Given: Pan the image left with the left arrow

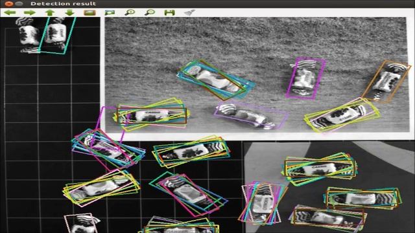Looking at the screenshot, I should tap(10, 12).
